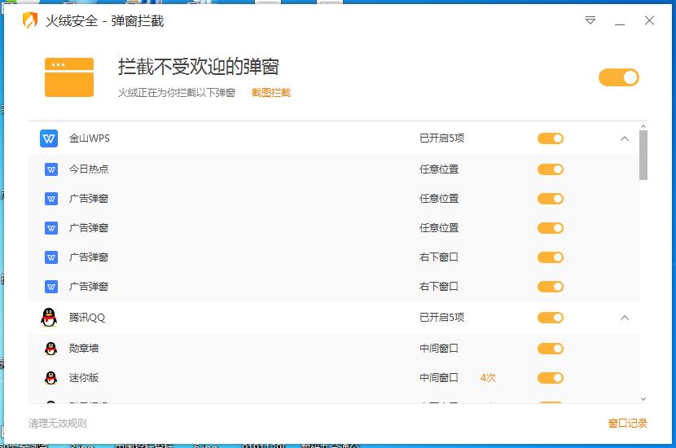The height and width of the screenshot is (448, 676).
Task: Click 已开启5项 in the 腾讯QQ row
Action: coord(442,318)
